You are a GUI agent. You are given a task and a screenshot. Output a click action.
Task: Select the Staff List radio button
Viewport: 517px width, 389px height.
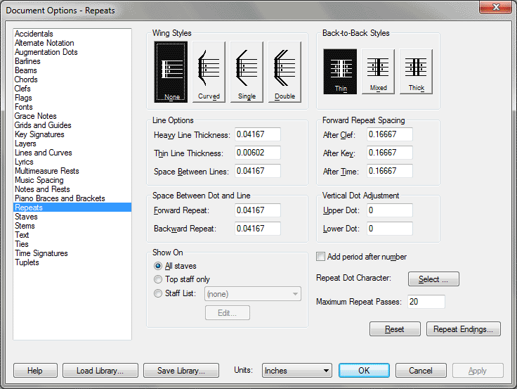tap(158, 293)
